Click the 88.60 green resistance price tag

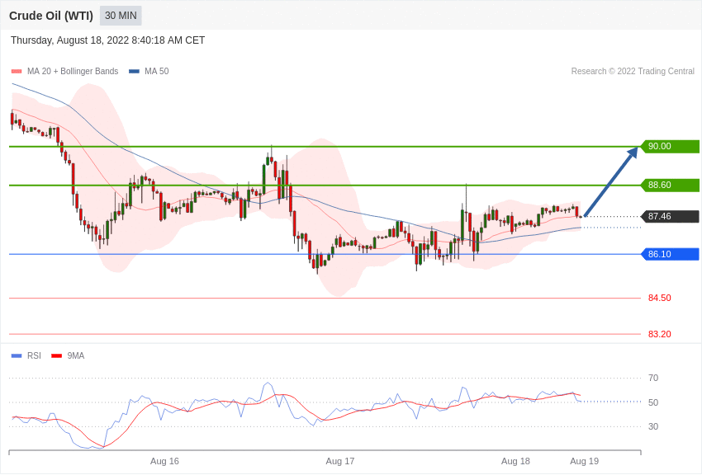click(x=670, y=185)
